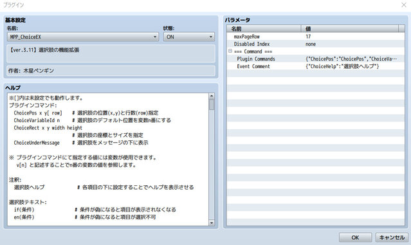Click the if(条件) help line
The width and height of the screenshot is (411, 245).
coord(95,210)
